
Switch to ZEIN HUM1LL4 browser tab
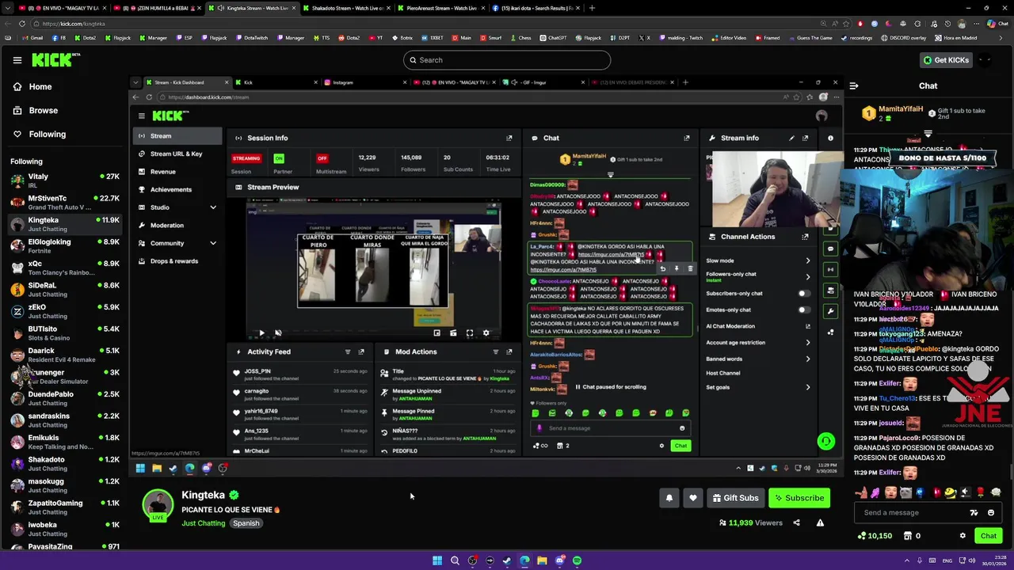tap(156, 8)
